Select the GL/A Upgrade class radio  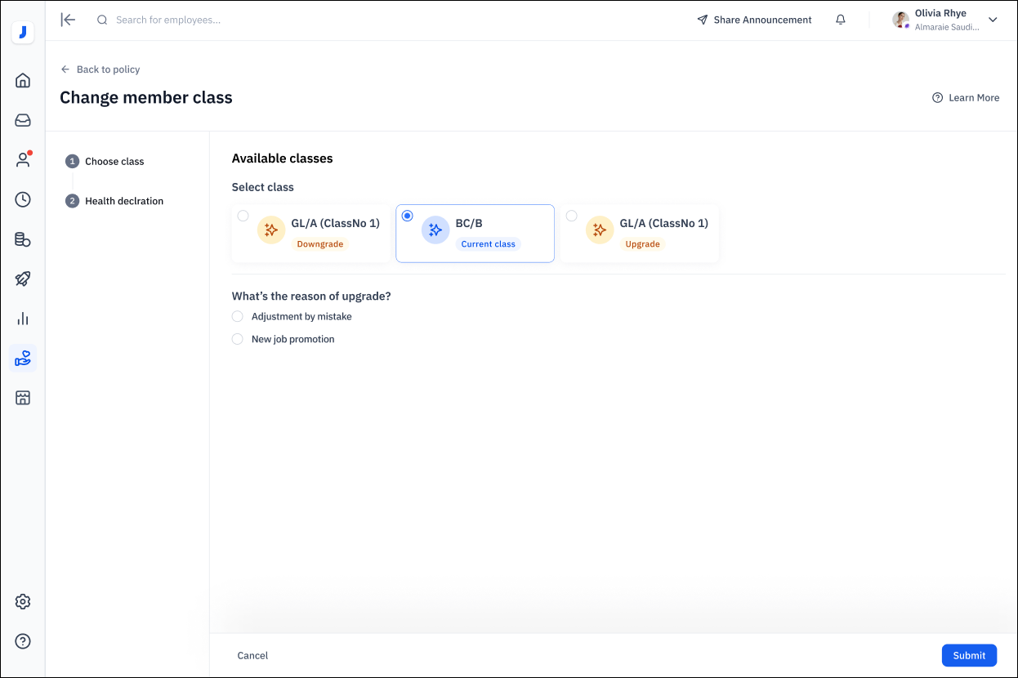pos(572,216)
